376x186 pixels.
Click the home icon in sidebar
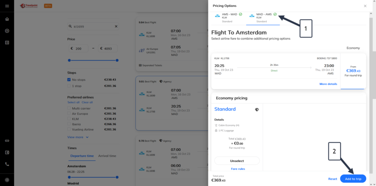click(x=7, y=19)
